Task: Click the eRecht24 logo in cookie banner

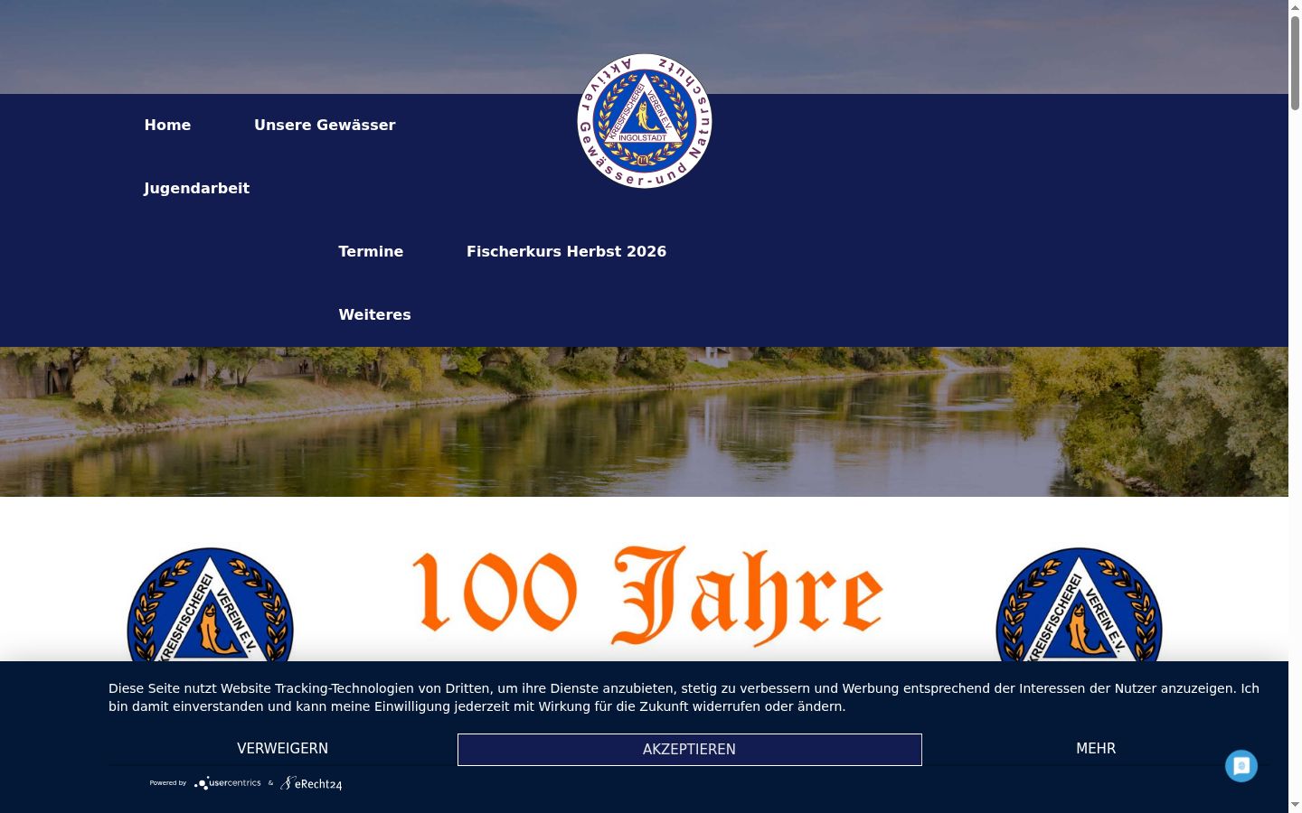Action: coord(311,783)
